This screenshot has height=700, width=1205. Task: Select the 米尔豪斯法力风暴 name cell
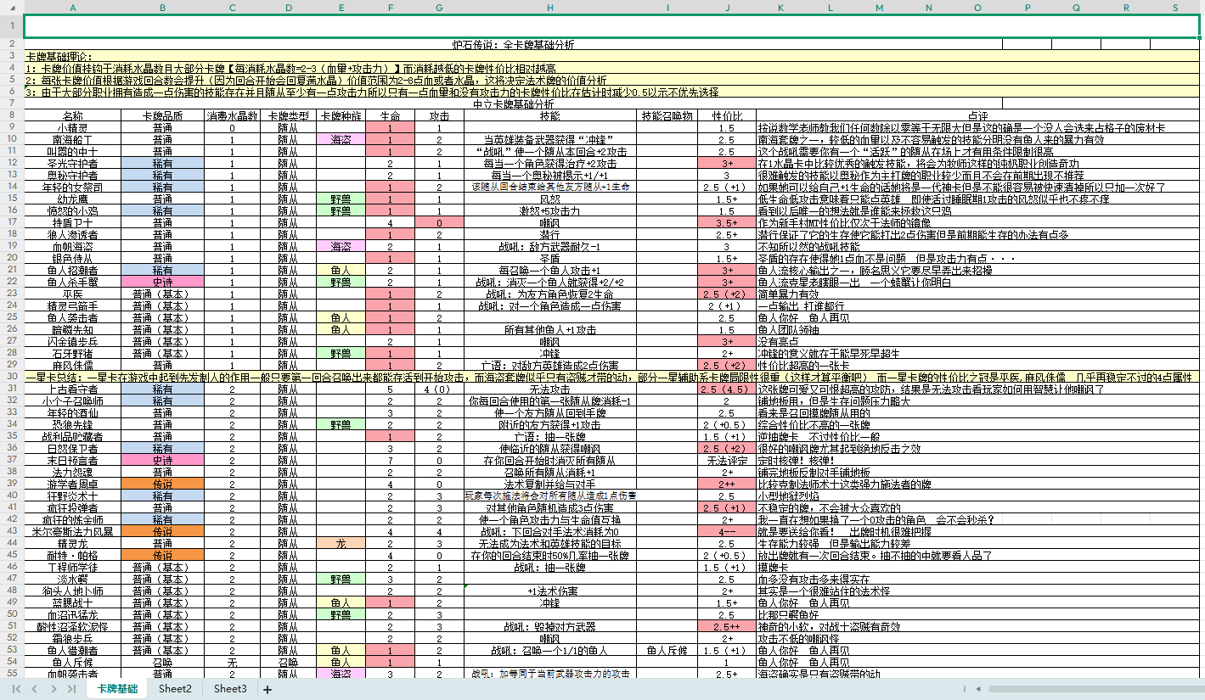(73, 531)
